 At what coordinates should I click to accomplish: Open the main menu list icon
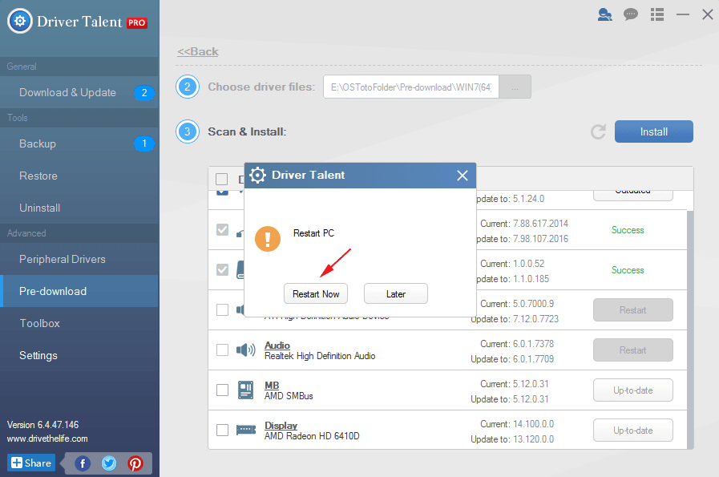pos(657,14)
